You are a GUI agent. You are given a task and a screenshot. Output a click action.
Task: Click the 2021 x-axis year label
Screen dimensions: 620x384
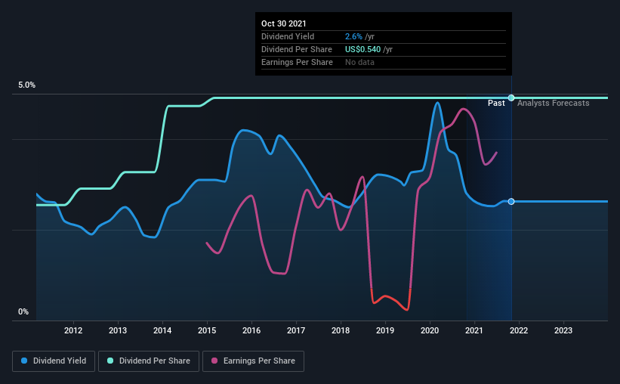coord(474,330)
